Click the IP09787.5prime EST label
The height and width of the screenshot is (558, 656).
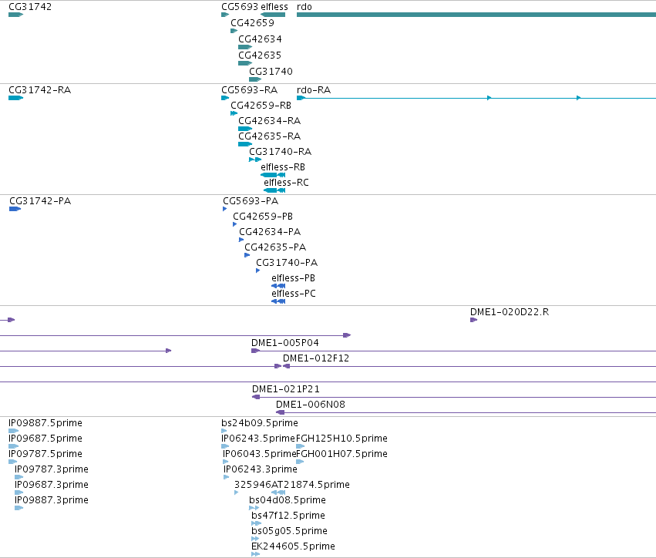click(x=45, y=454)
